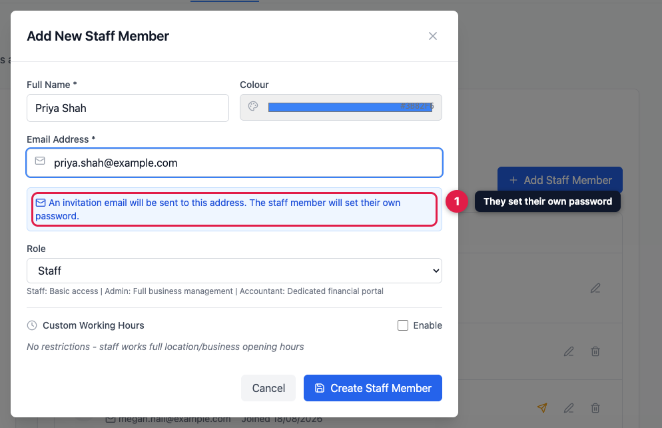Click the envelope icon in email field
662x428 pixels.
click(40, 161)
